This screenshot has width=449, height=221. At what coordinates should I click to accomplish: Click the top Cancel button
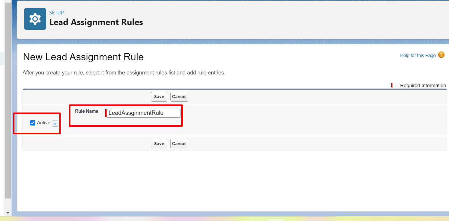point(179,97)
